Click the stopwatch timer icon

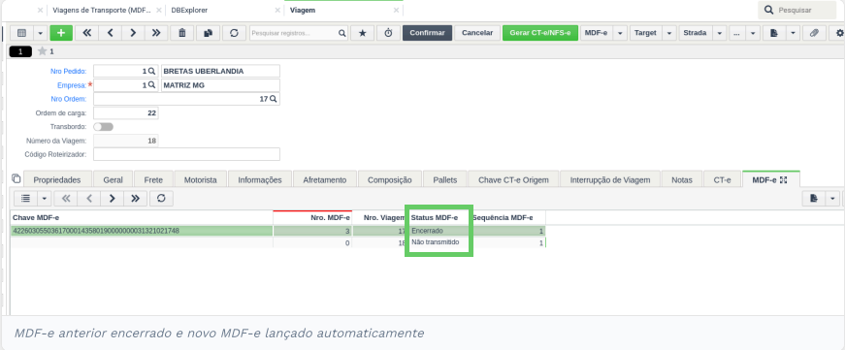389,33
